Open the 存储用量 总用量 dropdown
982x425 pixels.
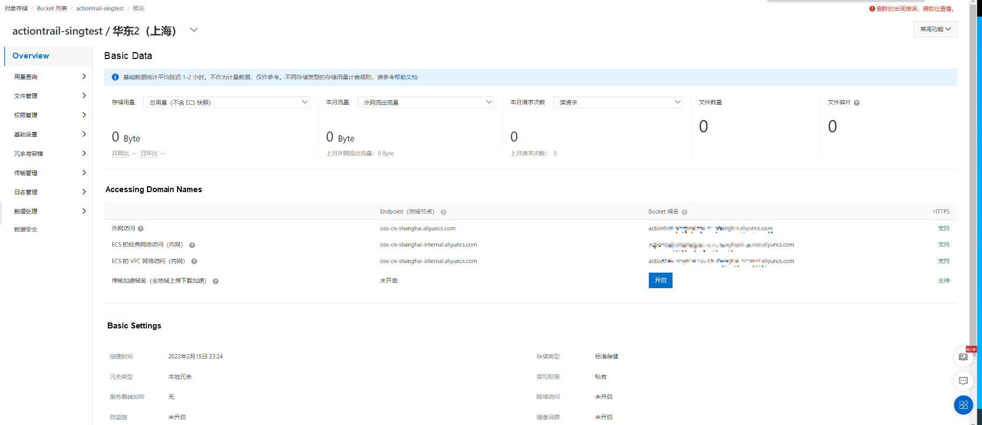click(x=226, y=102)
